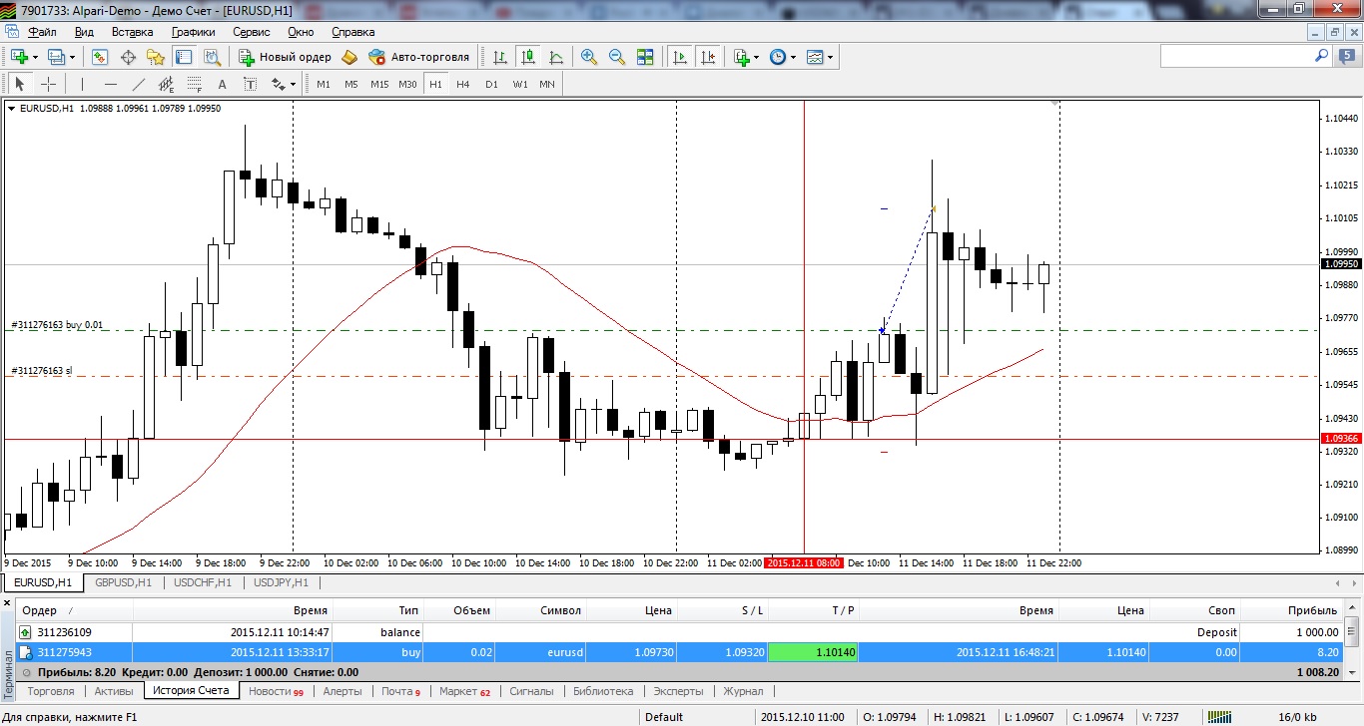The image size is (1364, 726).
Task: Switch to M1 timeframe
Action: (x=324, y=84)
